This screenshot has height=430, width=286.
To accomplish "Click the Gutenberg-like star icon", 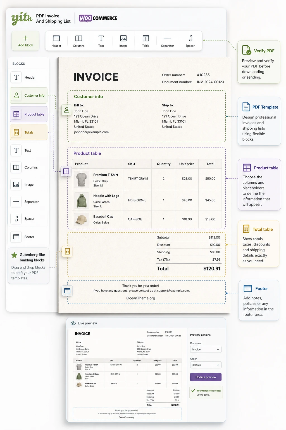I will (x=14, y=255).
